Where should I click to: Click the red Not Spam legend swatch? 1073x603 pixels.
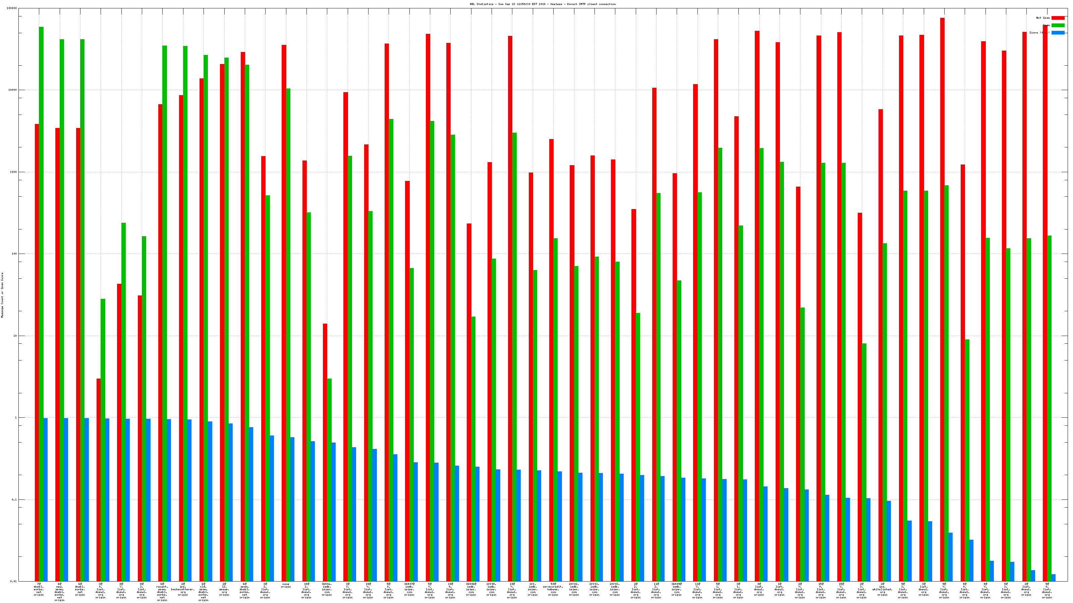[x=1058, y=18]
